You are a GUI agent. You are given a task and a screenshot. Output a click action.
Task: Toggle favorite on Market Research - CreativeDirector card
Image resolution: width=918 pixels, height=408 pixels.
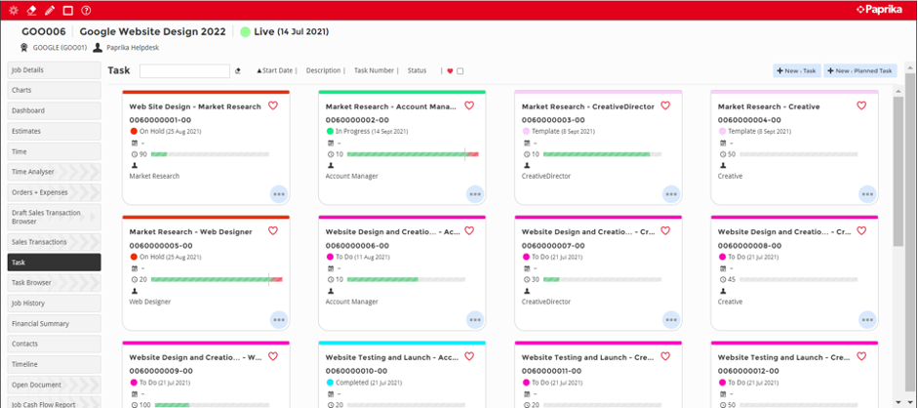pos(666,106)
